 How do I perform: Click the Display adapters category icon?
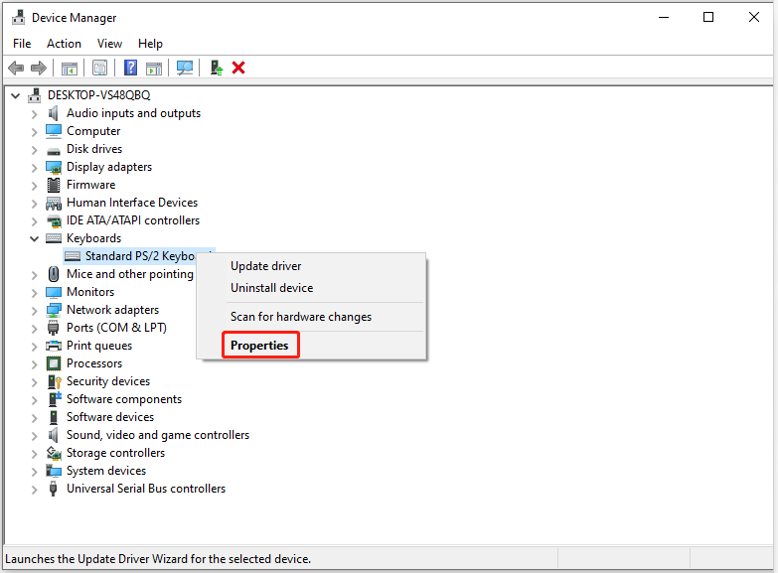[x=54, y=167]
